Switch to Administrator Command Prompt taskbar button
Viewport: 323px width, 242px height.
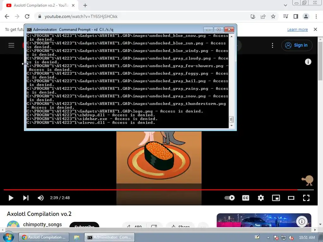[x=109, y=237]
